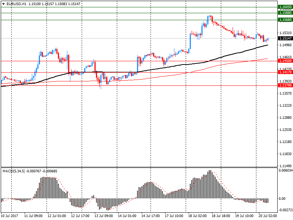Click the 14 Jul 17:00 time label
This screenshot has width=293, height=220.
pyautogui.click(x=151, y=216)
